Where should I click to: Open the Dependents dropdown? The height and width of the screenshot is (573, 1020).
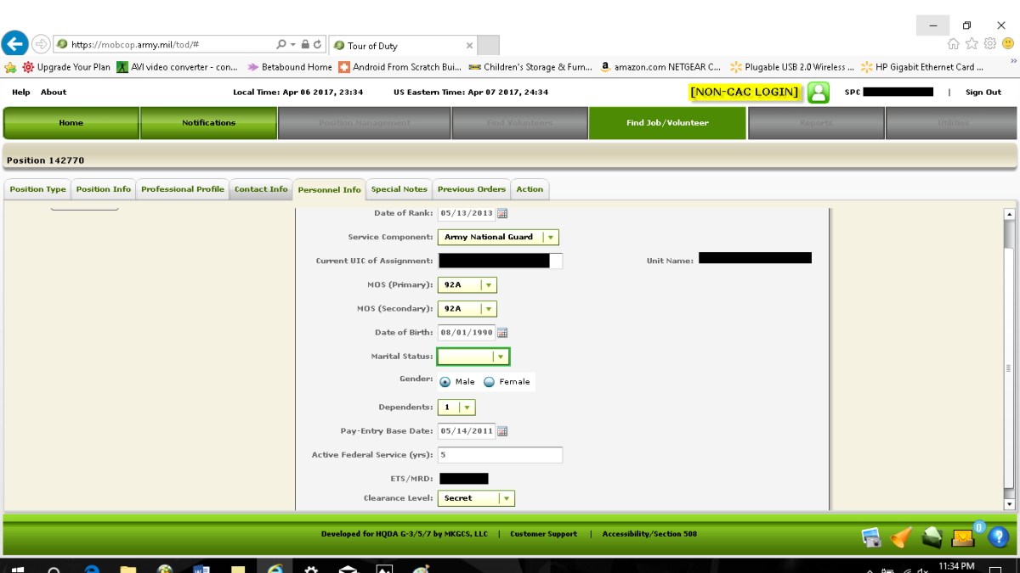(x=467, y=408)
